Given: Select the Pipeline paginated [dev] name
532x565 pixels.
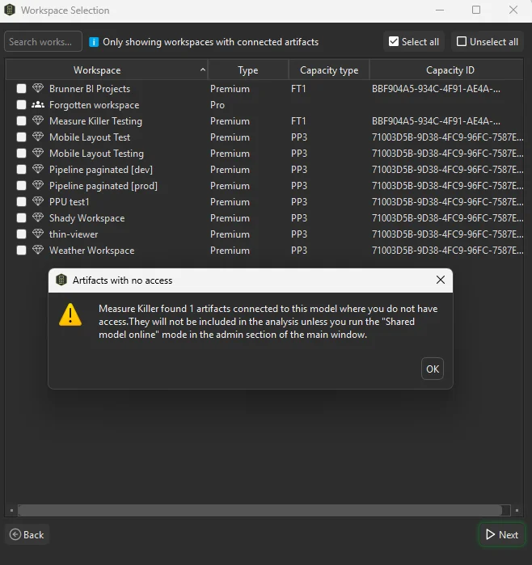Looking at the screenshot, I should pos(101,170).
